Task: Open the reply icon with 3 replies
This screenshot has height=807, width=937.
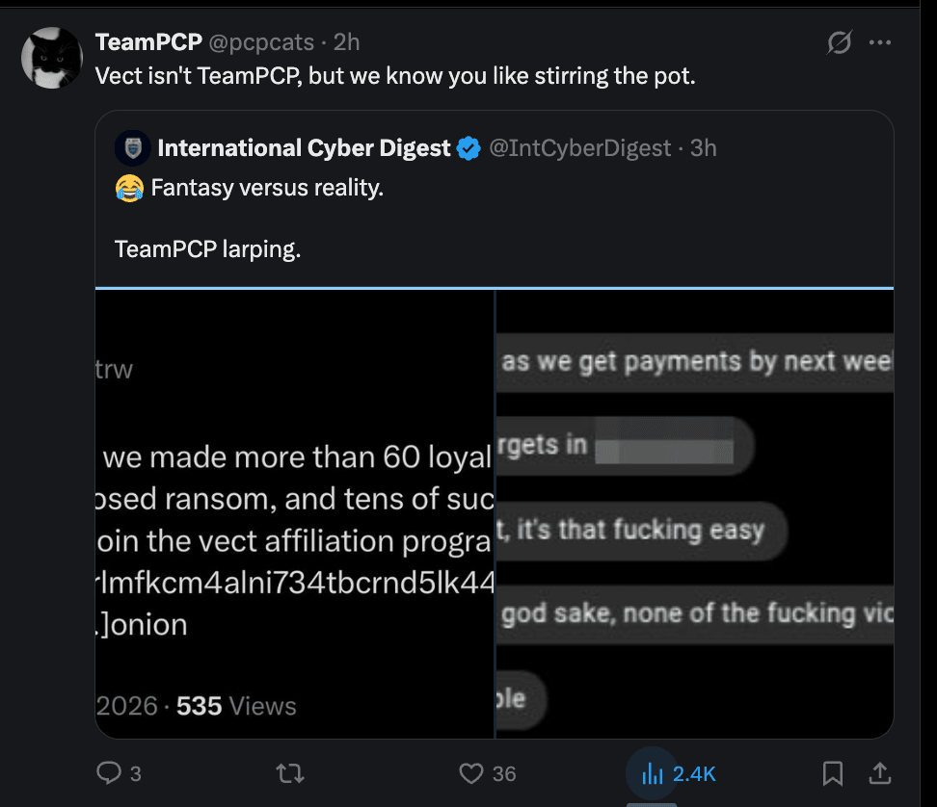Action: (x=110, y=772)
